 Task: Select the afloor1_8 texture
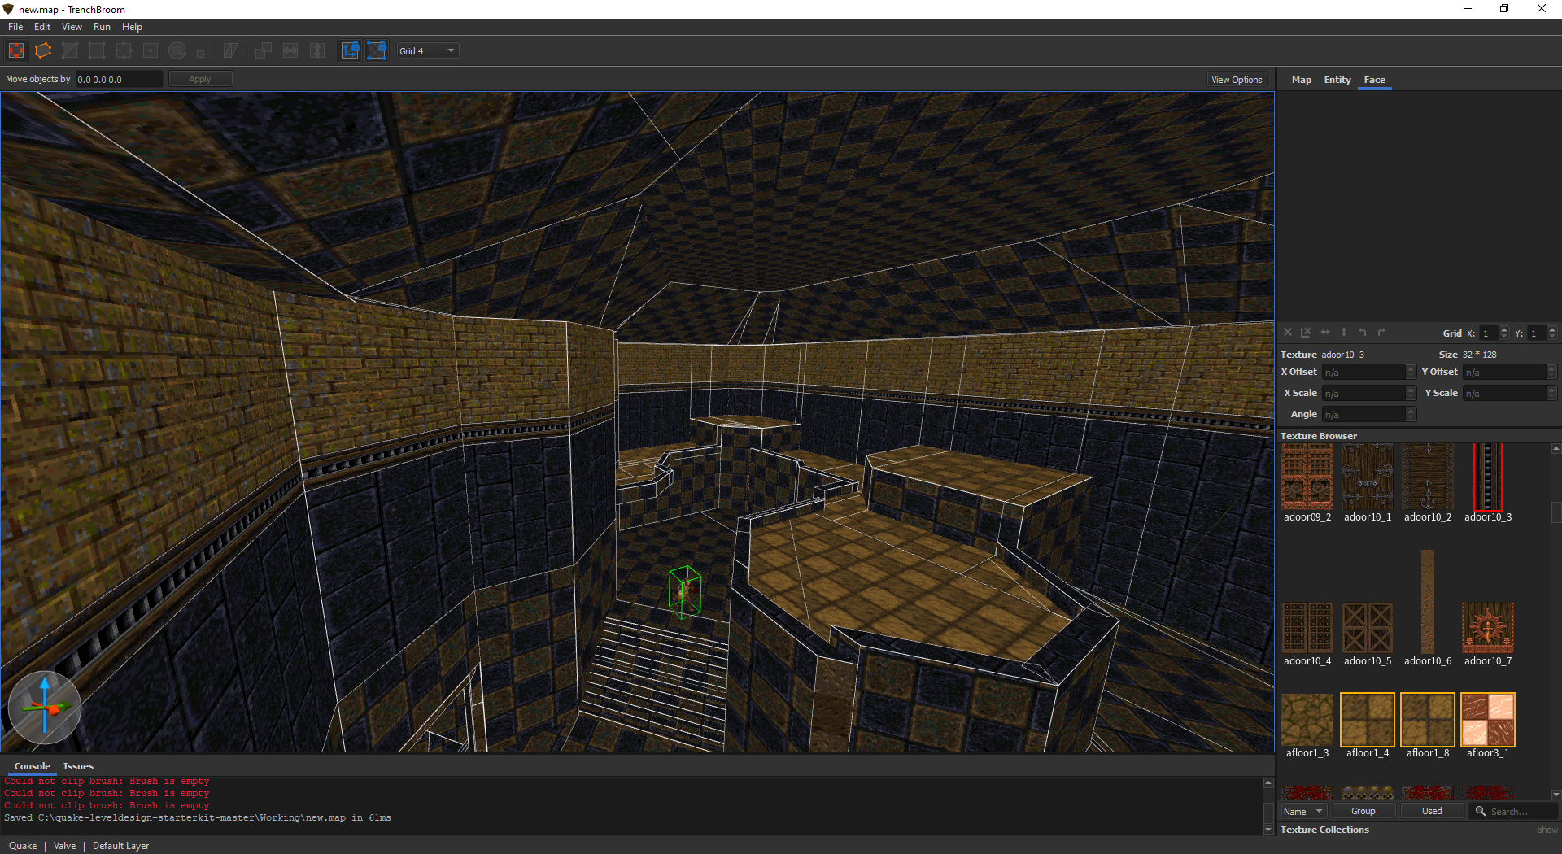pos(1428,720)
